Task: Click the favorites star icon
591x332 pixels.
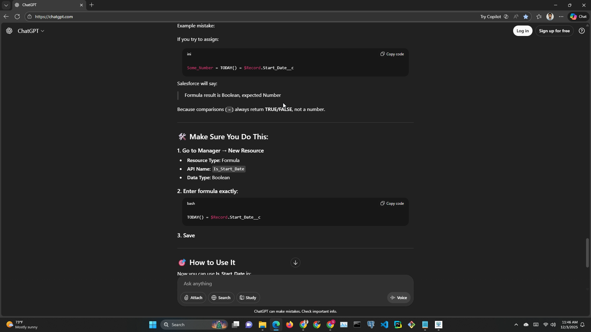Action: coord(526,17)
